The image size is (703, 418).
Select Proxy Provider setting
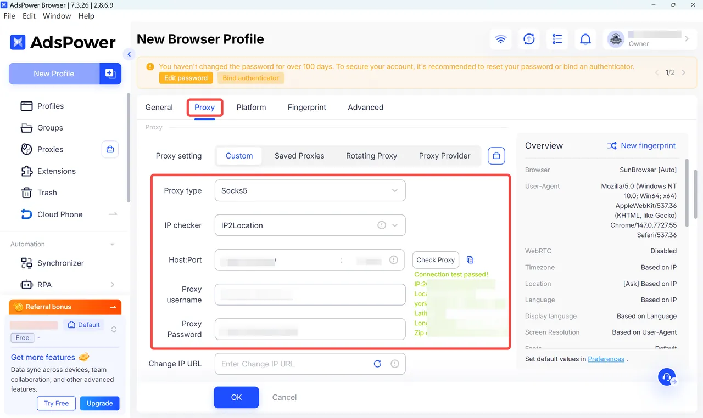pos(444,156)
